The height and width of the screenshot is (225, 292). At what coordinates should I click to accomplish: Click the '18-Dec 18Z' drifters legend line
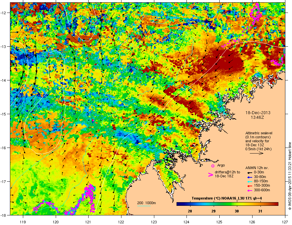pos(224,176)
